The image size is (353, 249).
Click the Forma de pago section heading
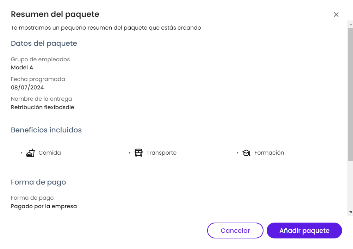38,182
